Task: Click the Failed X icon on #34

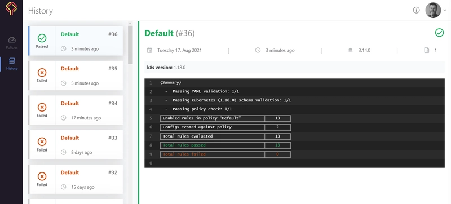Action: click(x=42, y=107)
